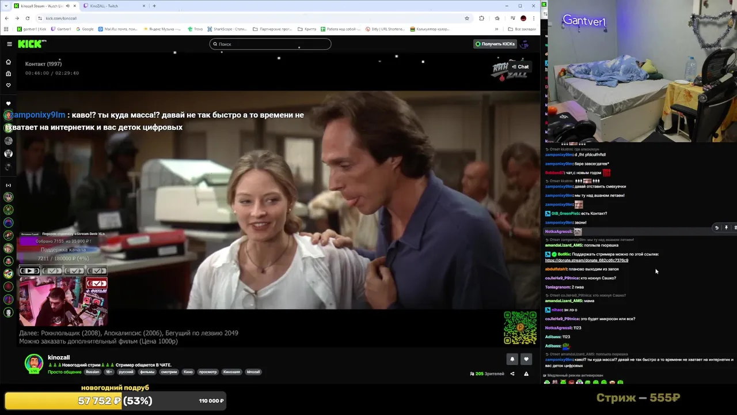Screen dimensions: 737x415
Task: Open the Browse icon in Kick's sidebar
Action: point(8,74)
